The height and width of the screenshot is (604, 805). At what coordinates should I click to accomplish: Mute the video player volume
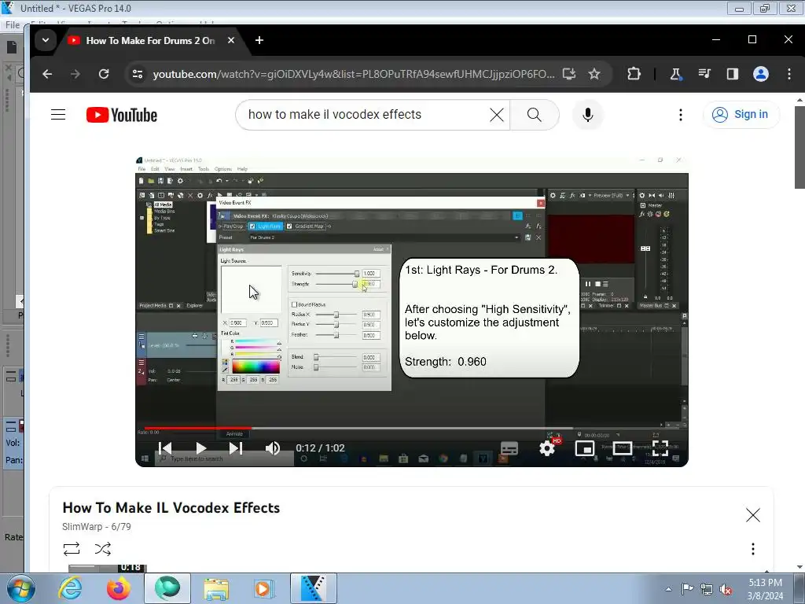tap(272, 448)
